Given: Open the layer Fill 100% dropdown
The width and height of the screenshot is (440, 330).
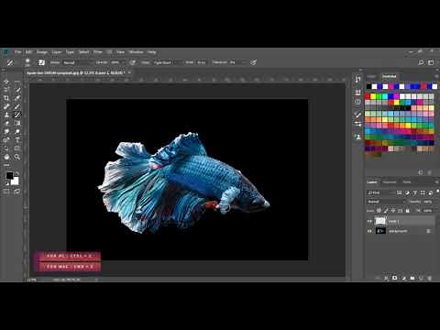Looking at the screenshot, I should (427, 211).
